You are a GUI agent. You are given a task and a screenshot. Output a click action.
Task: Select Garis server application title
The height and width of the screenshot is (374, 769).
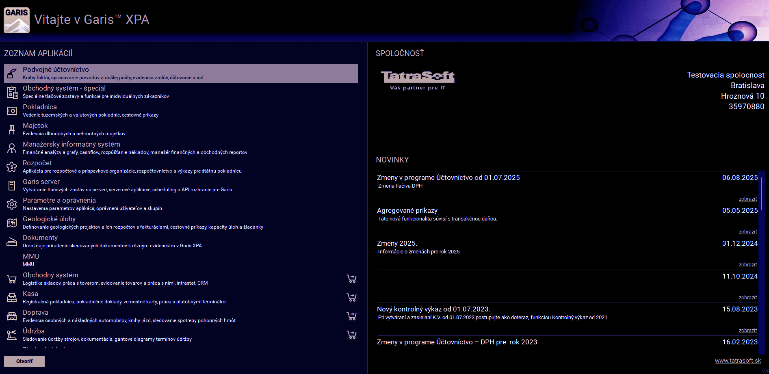click(x=41, y=182)
